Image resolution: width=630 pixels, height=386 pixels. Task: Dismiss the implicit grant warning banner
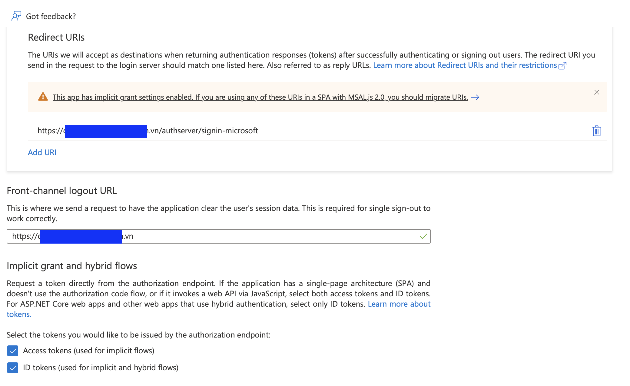(596, 92)
